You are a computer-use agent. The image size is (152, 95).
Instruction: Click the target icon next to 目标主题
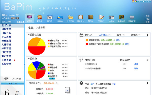[x=81, y=60]
